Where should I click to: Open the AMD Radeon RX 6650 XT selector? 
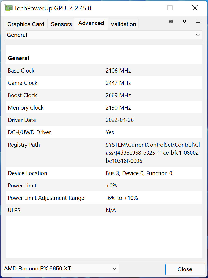(61, 269)
